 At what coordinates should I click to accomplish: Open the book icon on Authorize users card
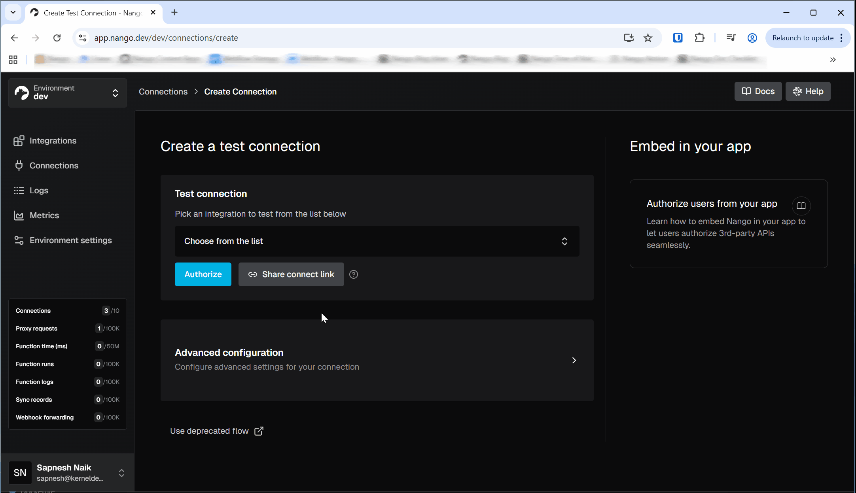pyautogui.click(x=801, y=206)
